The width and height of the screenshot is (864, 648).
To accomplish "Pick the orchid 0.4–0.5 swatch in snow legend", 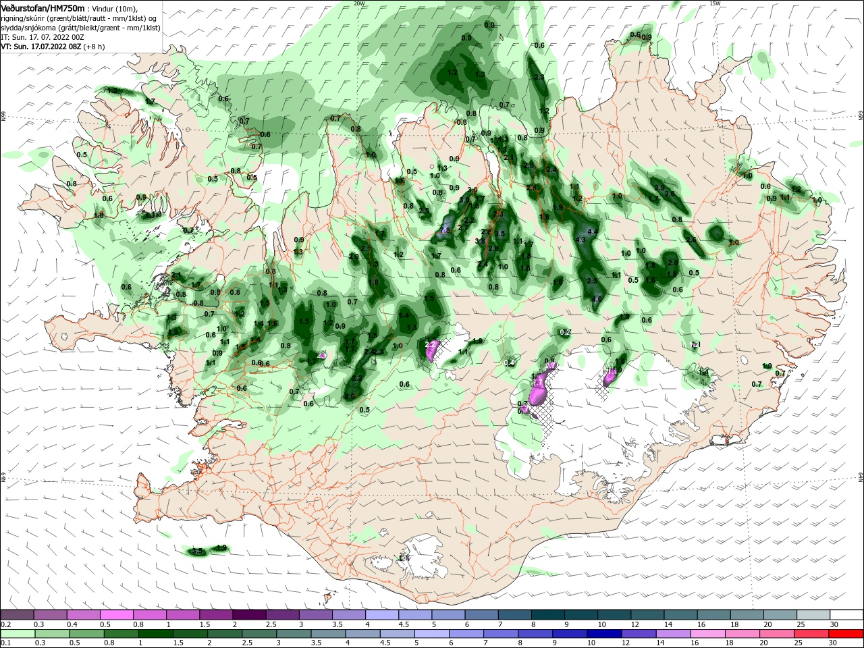I will [x=83, y=615].
